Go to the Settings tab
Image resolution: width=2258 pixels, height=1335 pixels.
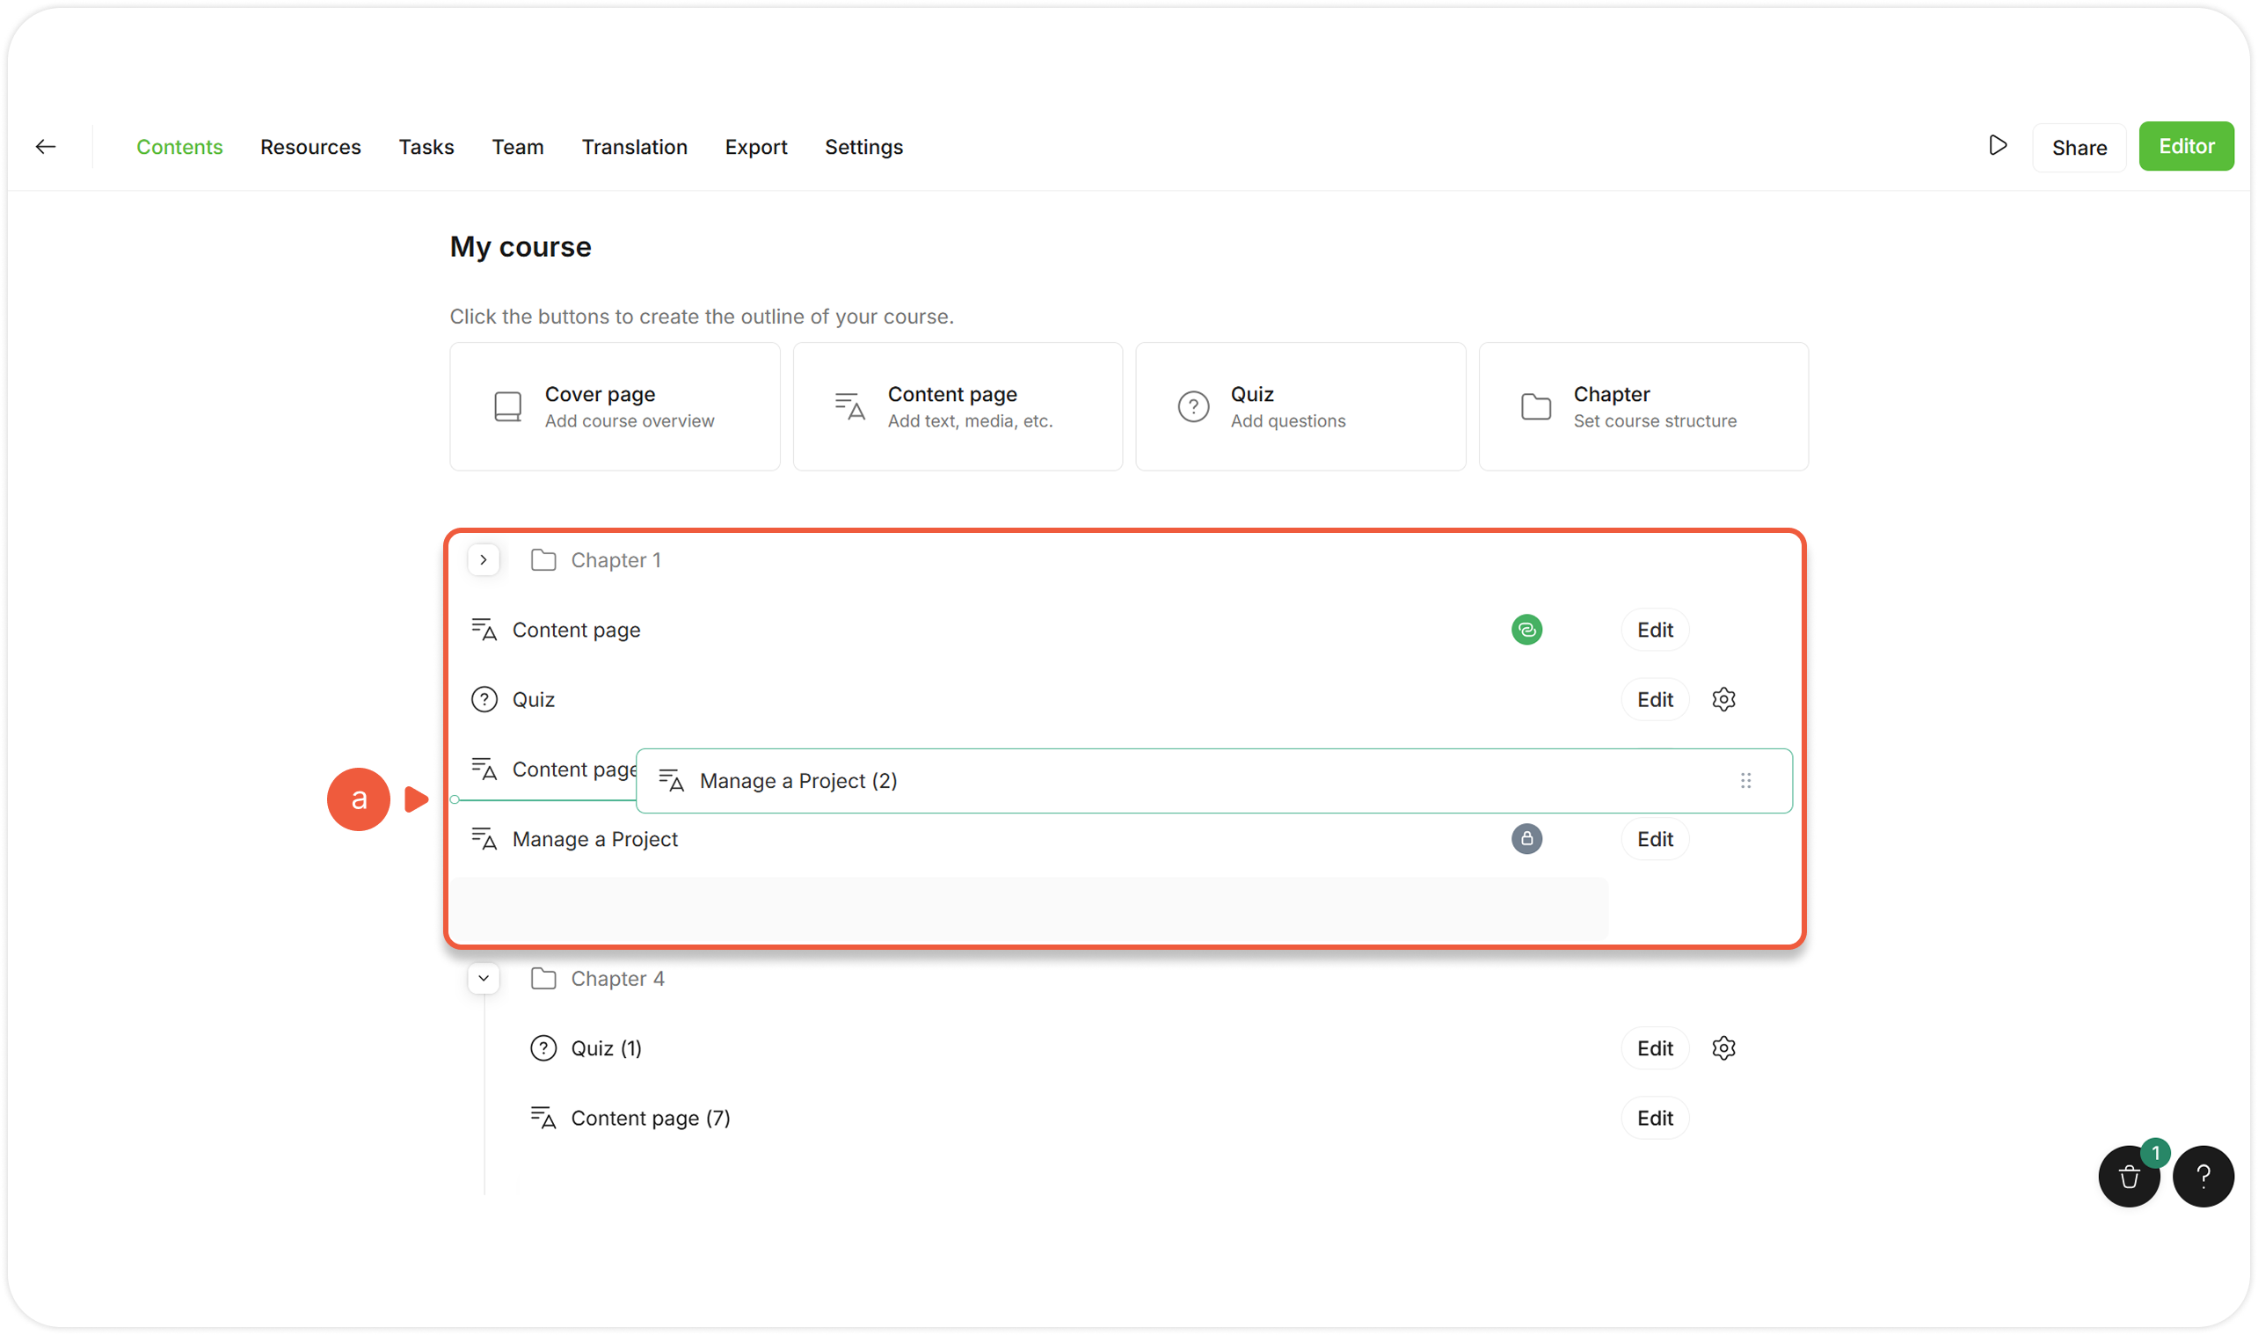click(863, 147)
